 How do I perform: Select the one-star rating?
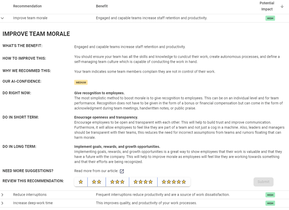[81, 182]
